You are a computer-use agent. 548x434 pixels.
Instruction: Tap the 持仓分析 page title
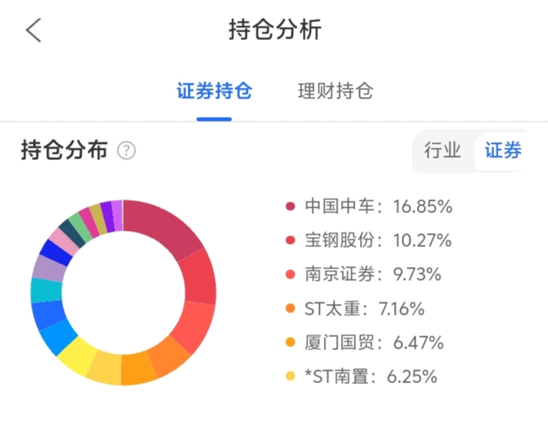click(275, 30)
